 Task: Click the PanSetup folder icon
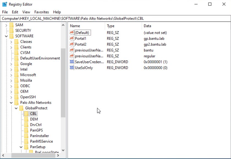(26, 147)
